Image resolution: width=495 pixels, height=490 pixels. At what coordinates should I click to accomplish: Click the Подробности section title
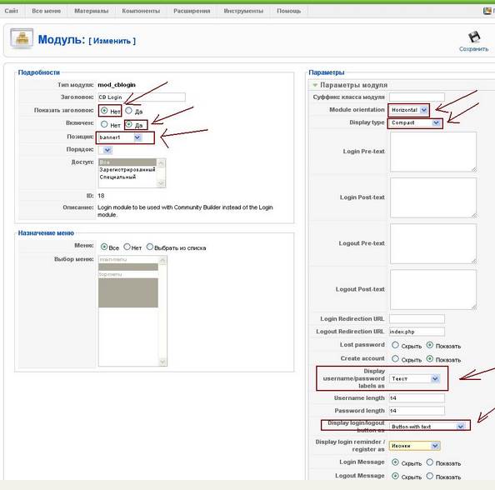39,72
